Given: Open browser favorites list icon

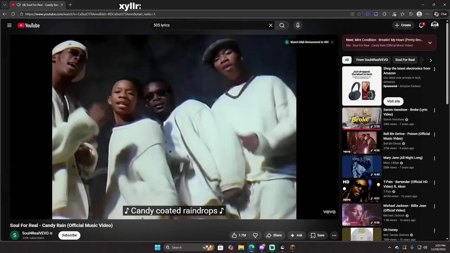Looking at the screenshot, I should pos(402,14).
